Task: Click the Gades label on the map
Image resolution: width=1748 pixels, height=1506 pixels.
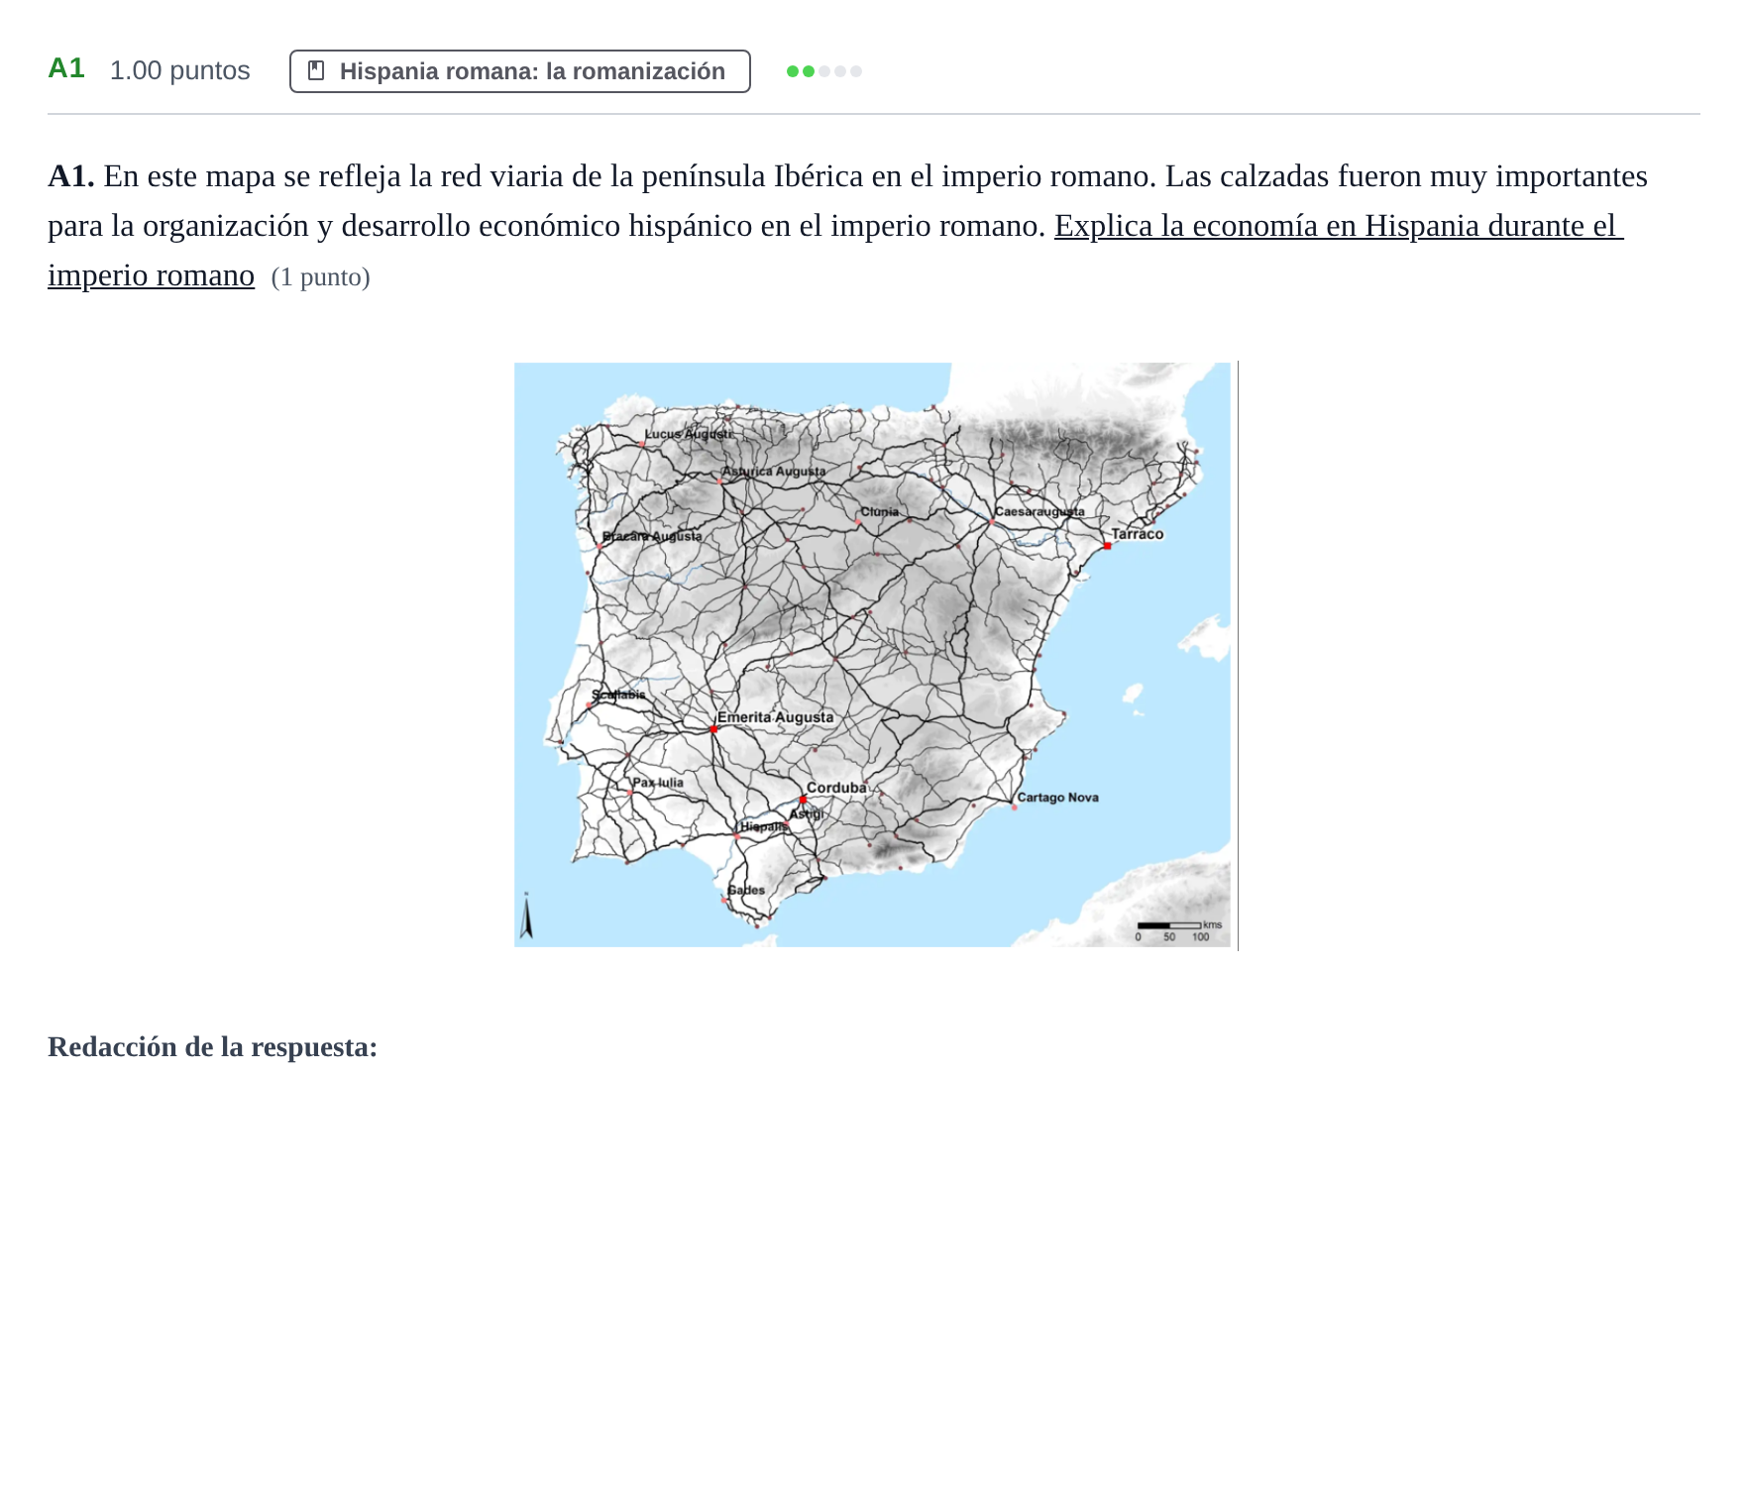Action: click(746, 890)
